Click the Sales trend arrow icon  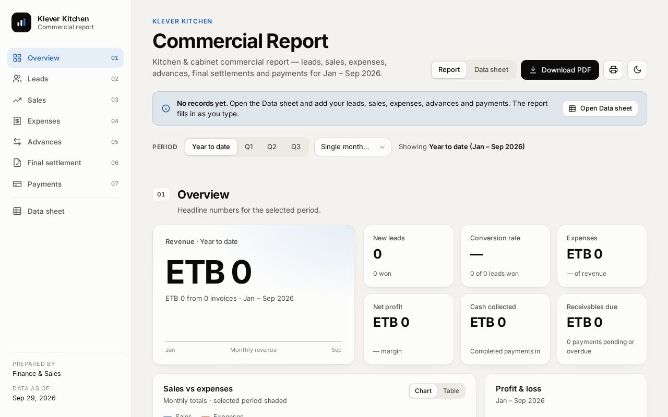point(17,100)
